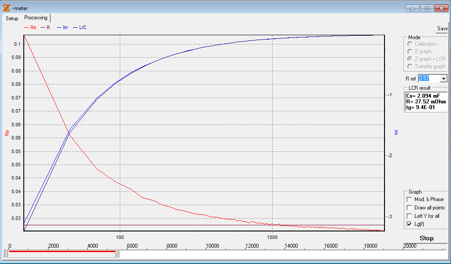Click the R ref value field 3.57

[429, 78]
